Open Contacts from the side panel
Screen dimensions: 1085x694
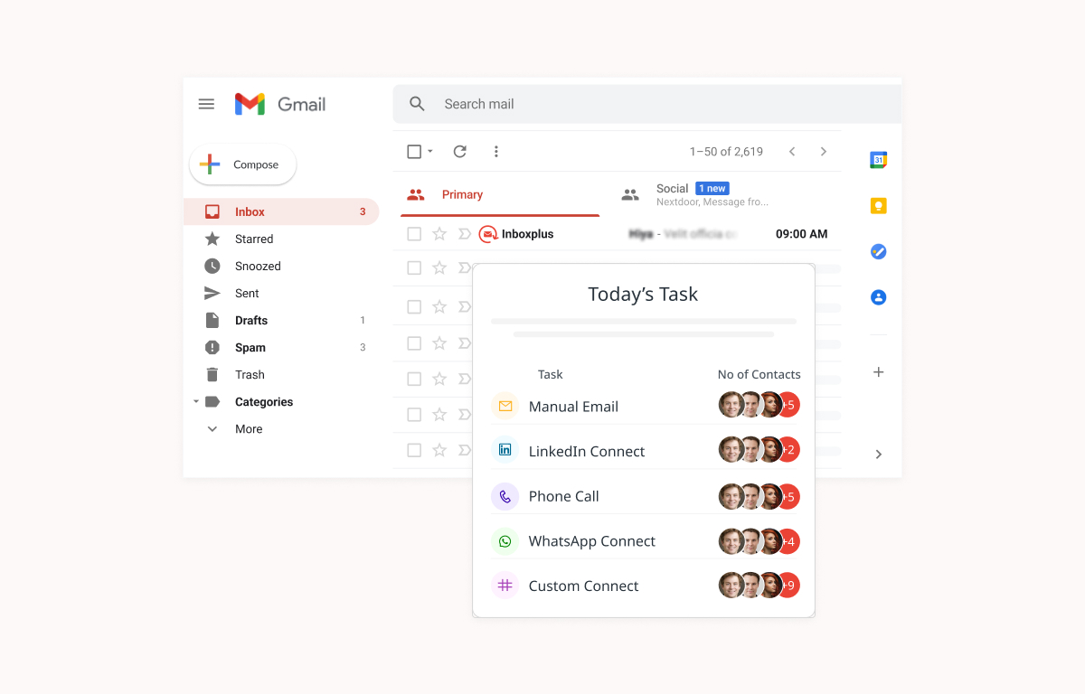878,297
